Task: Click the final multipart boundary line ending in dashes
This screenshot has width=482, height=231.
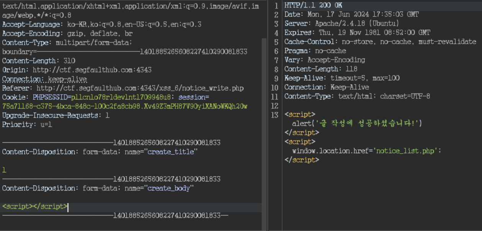Action: (115, 216)
